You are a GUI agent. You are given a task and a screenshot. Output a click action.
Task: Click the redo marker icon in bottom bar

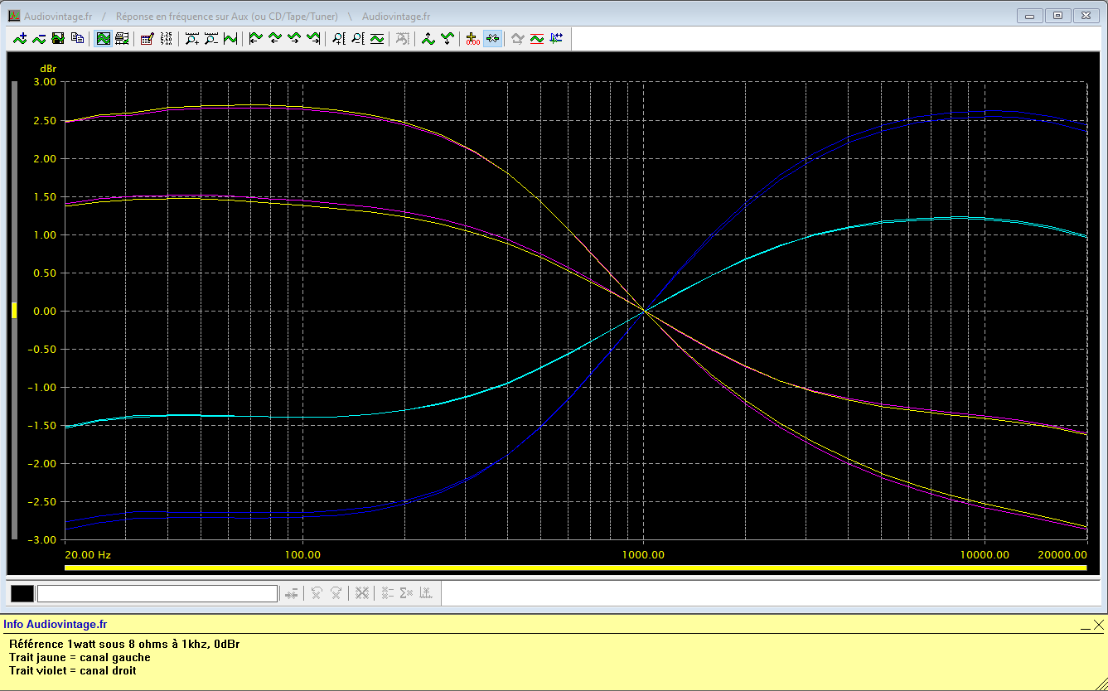(336, 593)
